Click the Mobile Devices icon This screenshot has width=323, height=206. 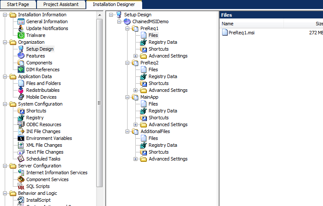21,97
